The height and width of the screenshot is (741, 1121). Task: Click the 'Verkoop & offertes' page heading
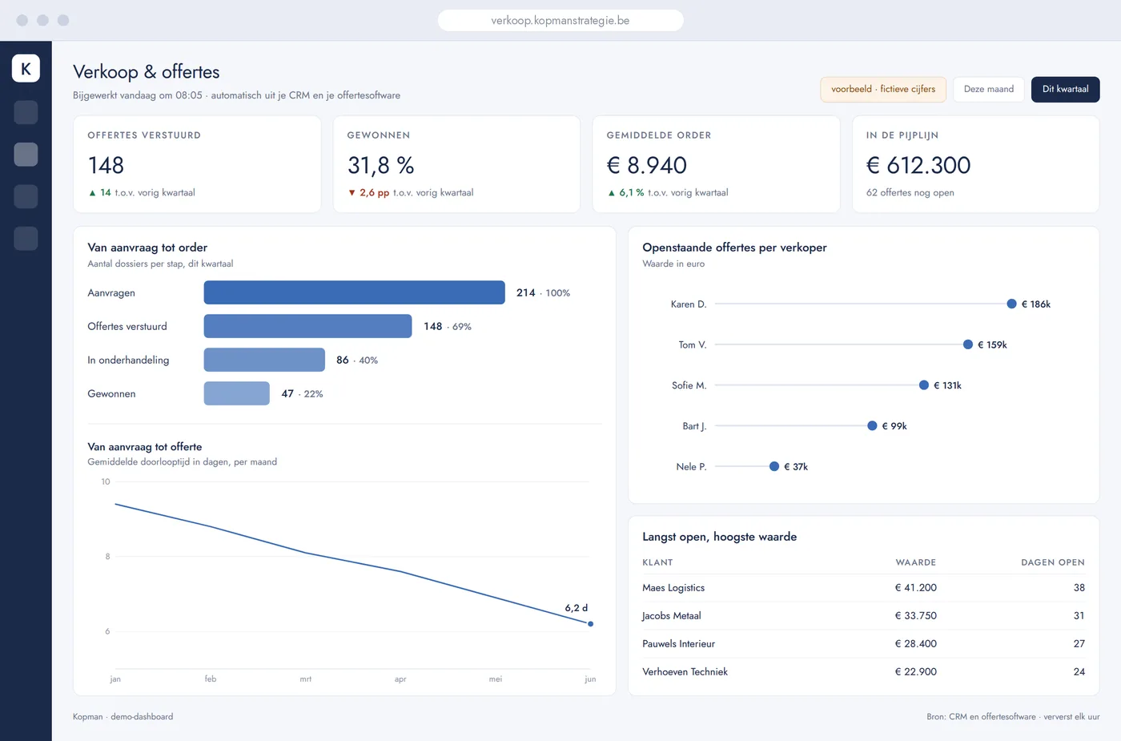[x=147, y=72]
